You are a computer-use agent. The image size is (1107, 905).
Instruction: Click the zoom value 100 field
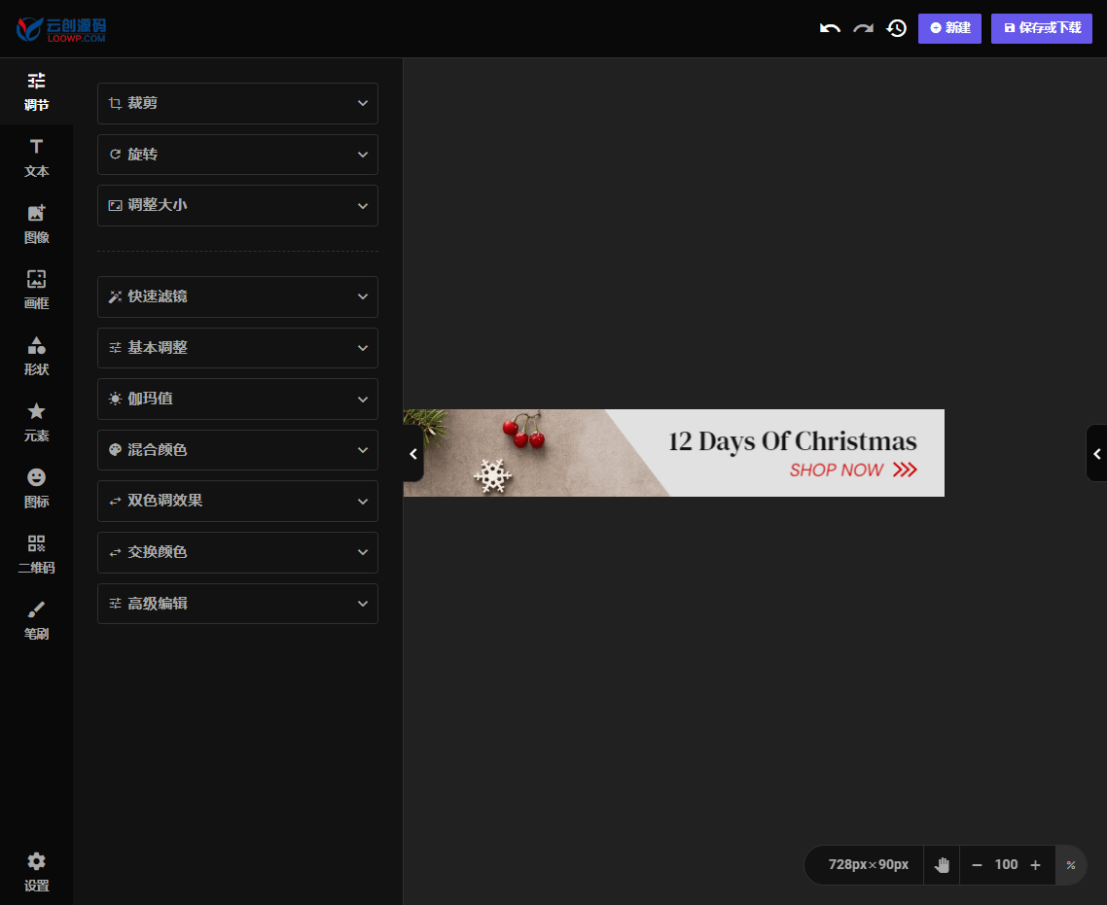[x=1006, y=865]
